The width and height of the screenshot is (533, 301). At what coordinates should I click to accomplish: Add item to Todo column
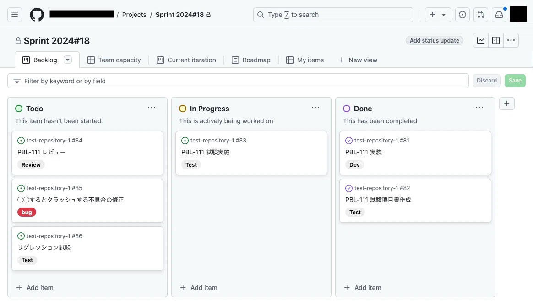click(x=35, y=288)
